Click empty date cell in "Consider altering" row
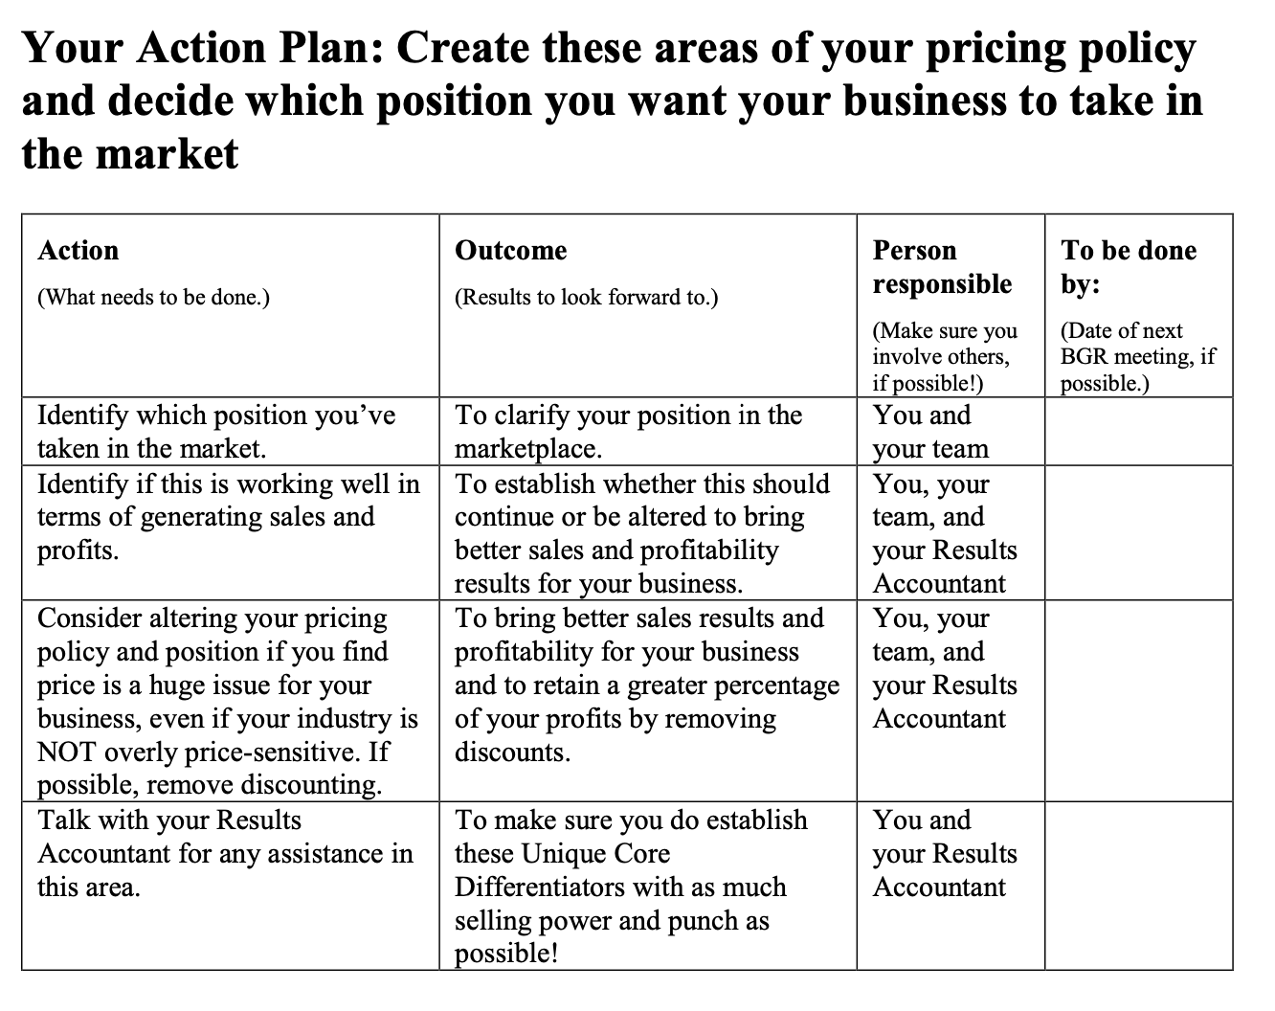This screenshot has width=1275, height=1011. click(1137, 701)
